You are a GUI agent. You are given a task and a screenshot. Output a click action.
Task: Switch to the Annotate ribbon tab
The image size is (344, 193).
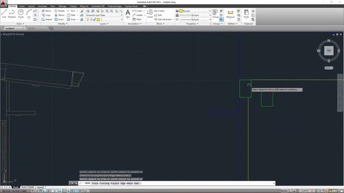click(x=42, y=6)
